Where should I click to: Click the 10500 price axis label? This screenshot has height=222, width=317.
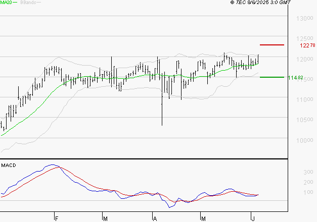point(305,120)
